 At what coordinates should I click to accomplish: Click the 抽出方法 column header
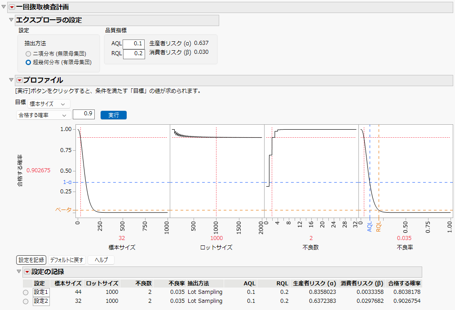coord(198,284)
